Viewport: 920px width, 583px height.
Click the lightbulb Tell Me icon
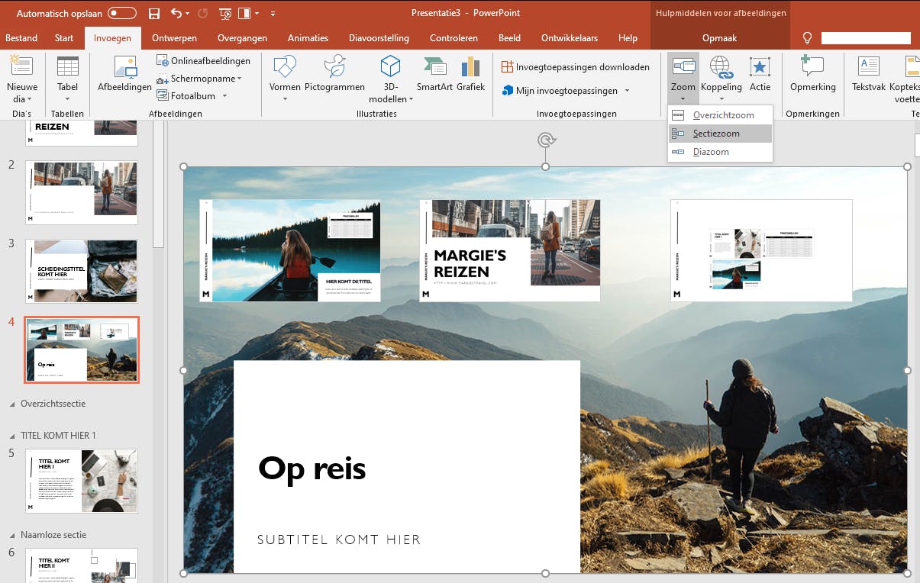pos(808,38)
